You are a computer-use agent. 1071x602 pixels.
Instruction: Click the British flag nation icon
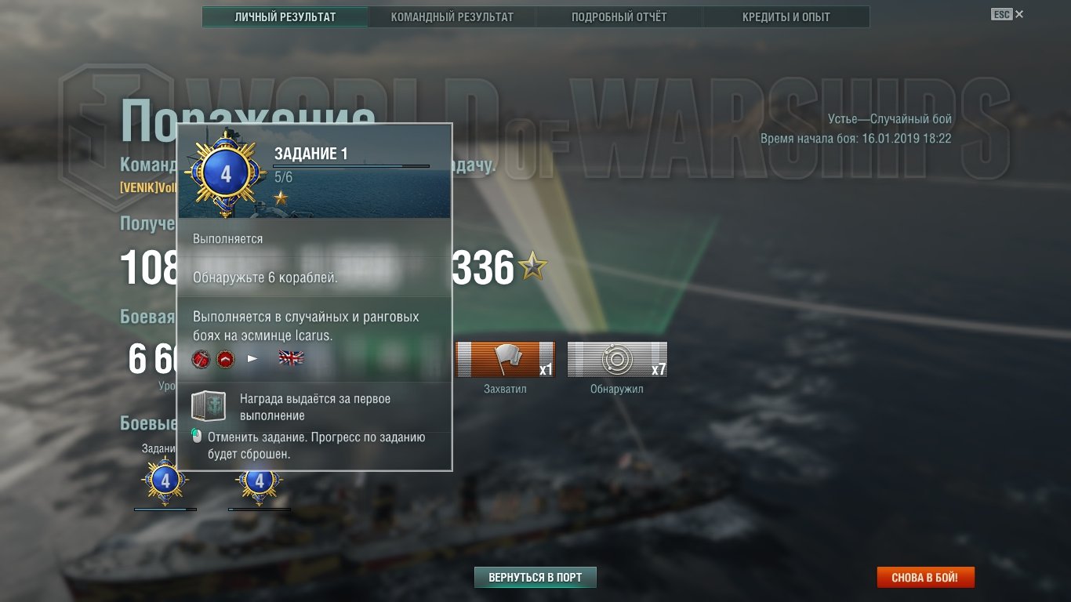click(291, 358)
